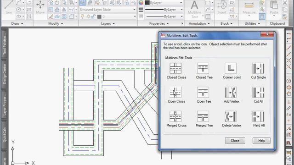Click the Insert block tool

(x=222, y=7)
